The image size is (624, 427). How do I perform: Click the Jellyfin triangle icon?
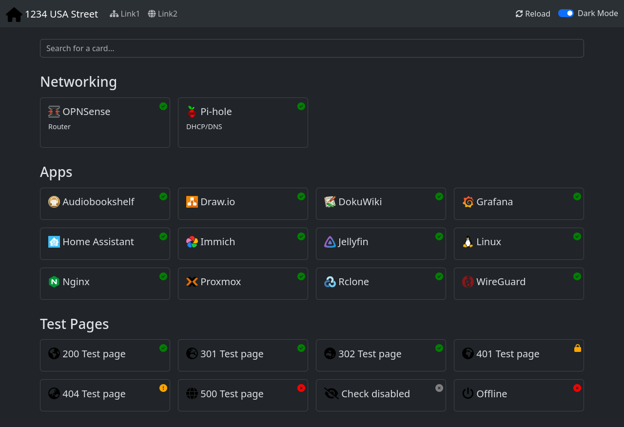click(x=330, y=242)
